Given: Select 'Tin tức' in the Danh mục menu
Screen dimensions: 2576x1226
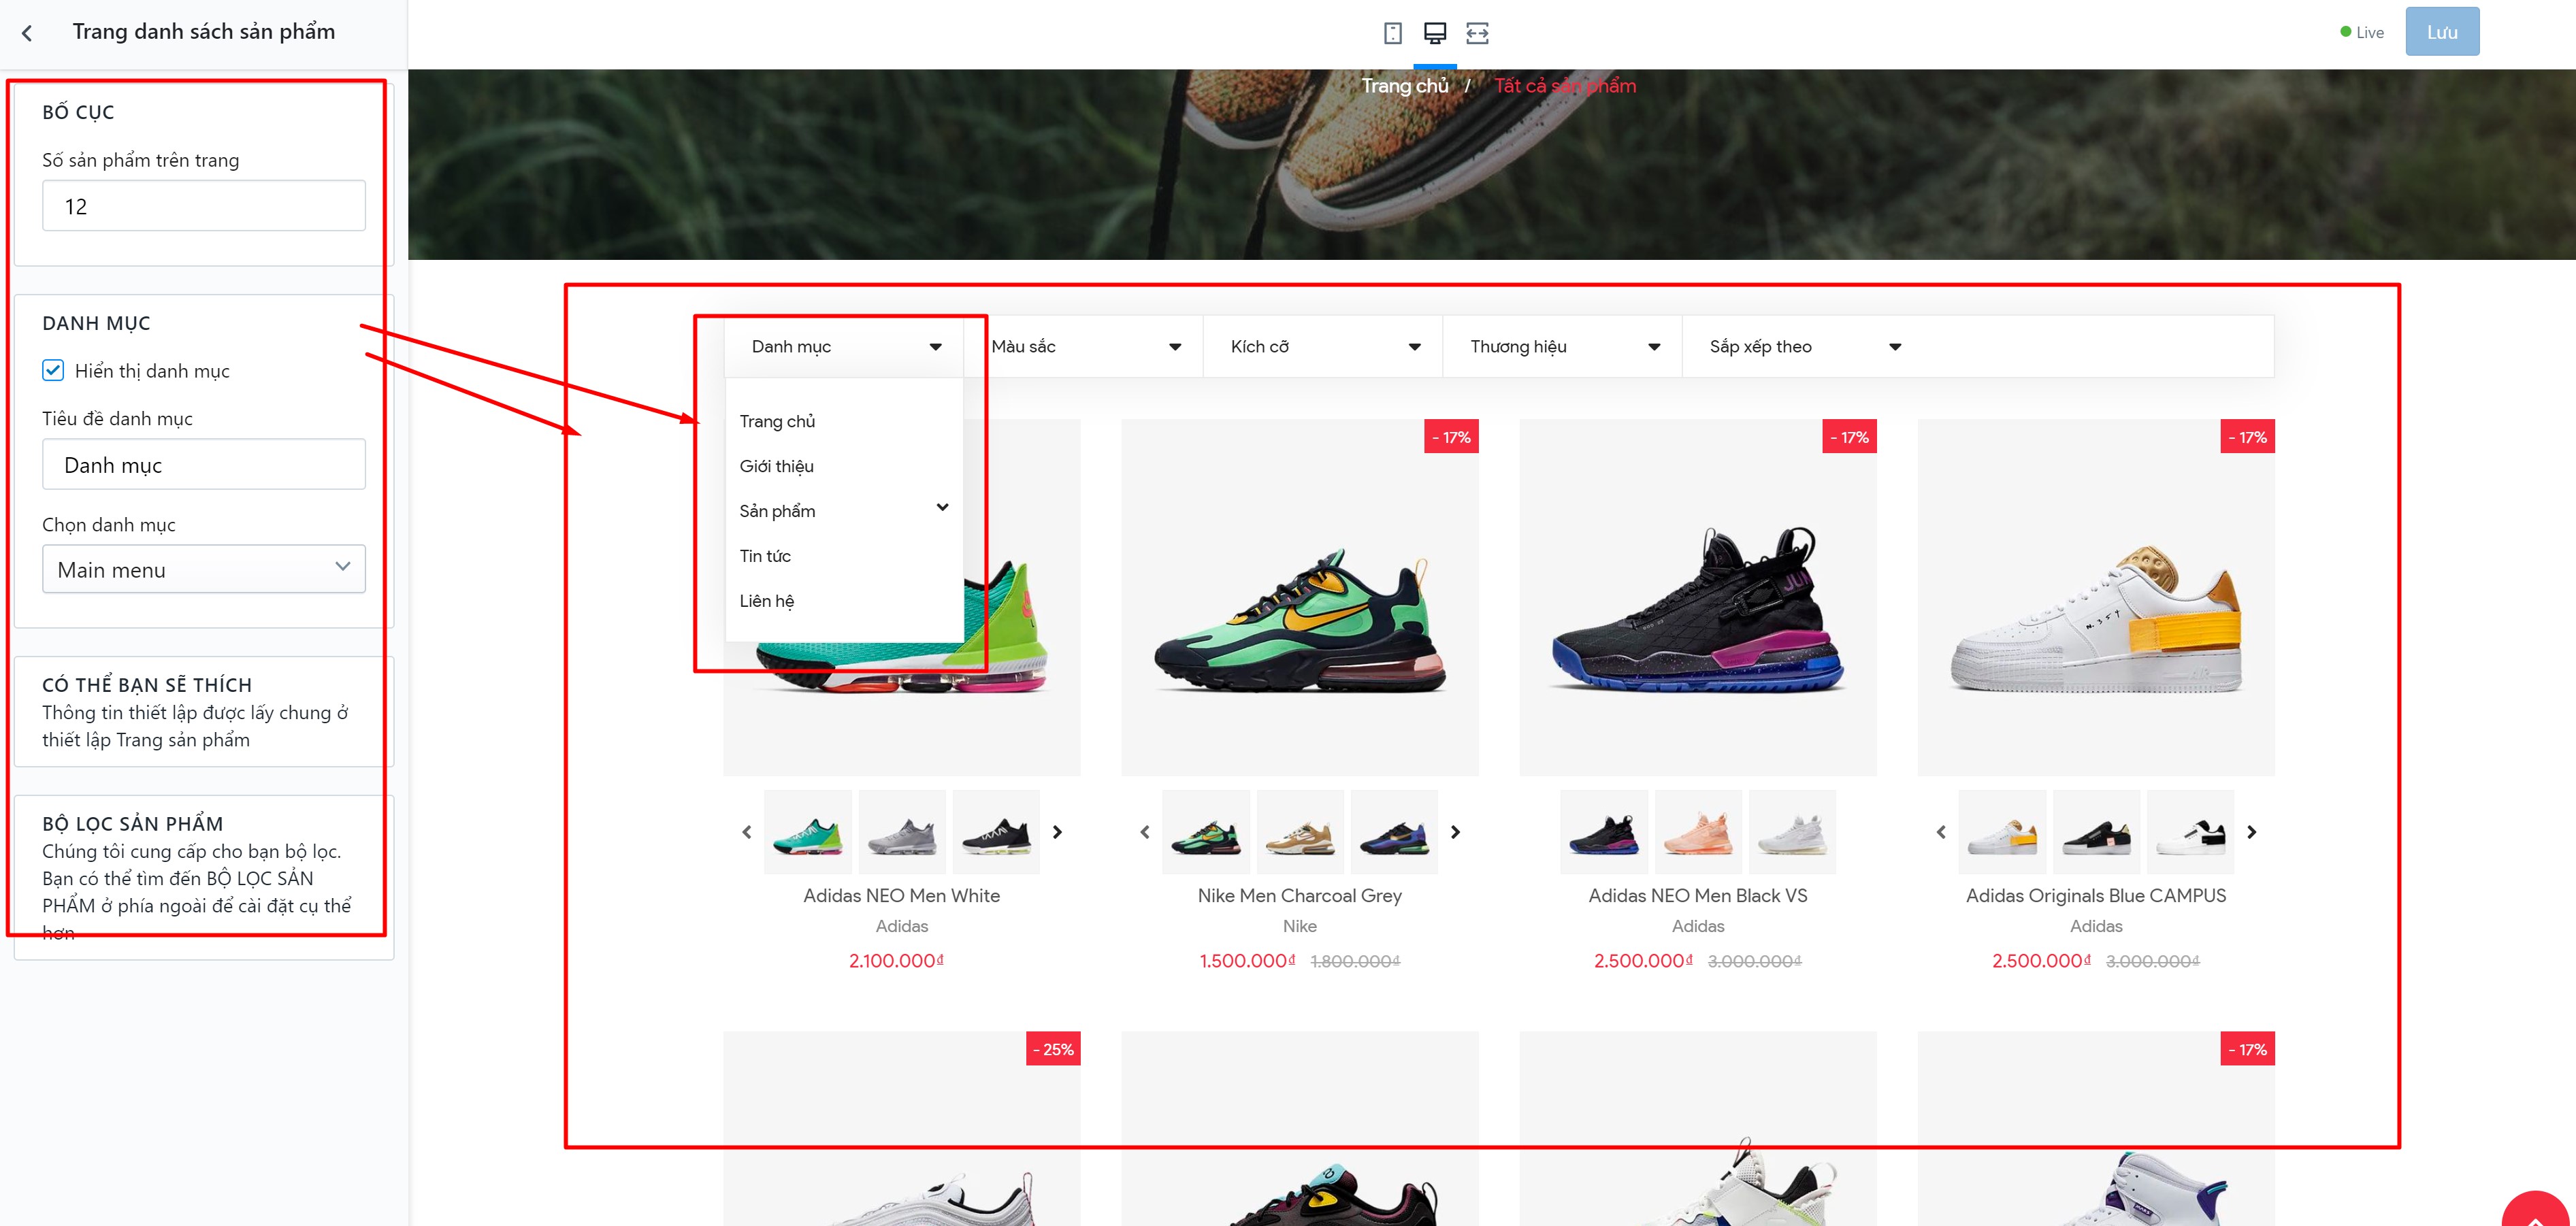Looking at the screenshot, I should point(765,556).
